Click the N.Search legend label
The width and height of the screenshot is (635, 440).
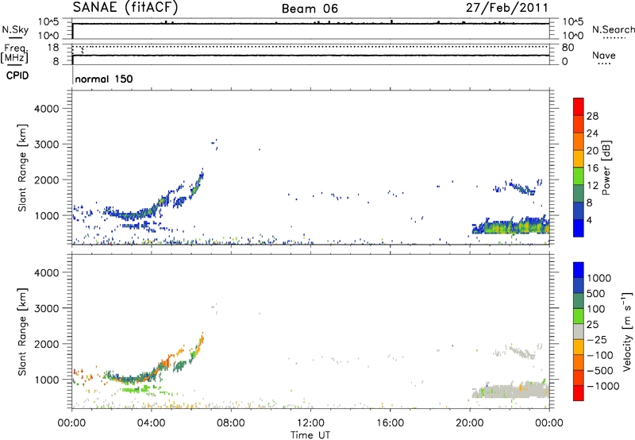click(614, 29)
